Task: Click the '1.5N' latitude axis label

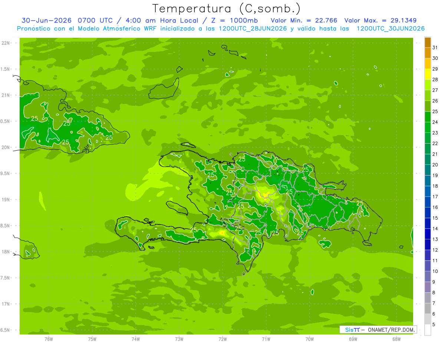Action: pyautogui.click(x=5, y=69)
